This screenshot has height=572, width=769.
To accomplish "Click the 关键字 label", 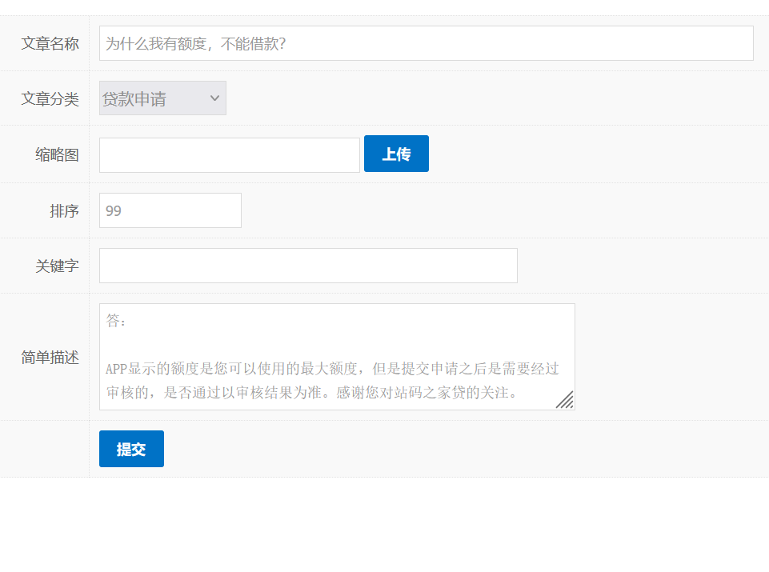I will pyautogui.click(x=57, y=266).
